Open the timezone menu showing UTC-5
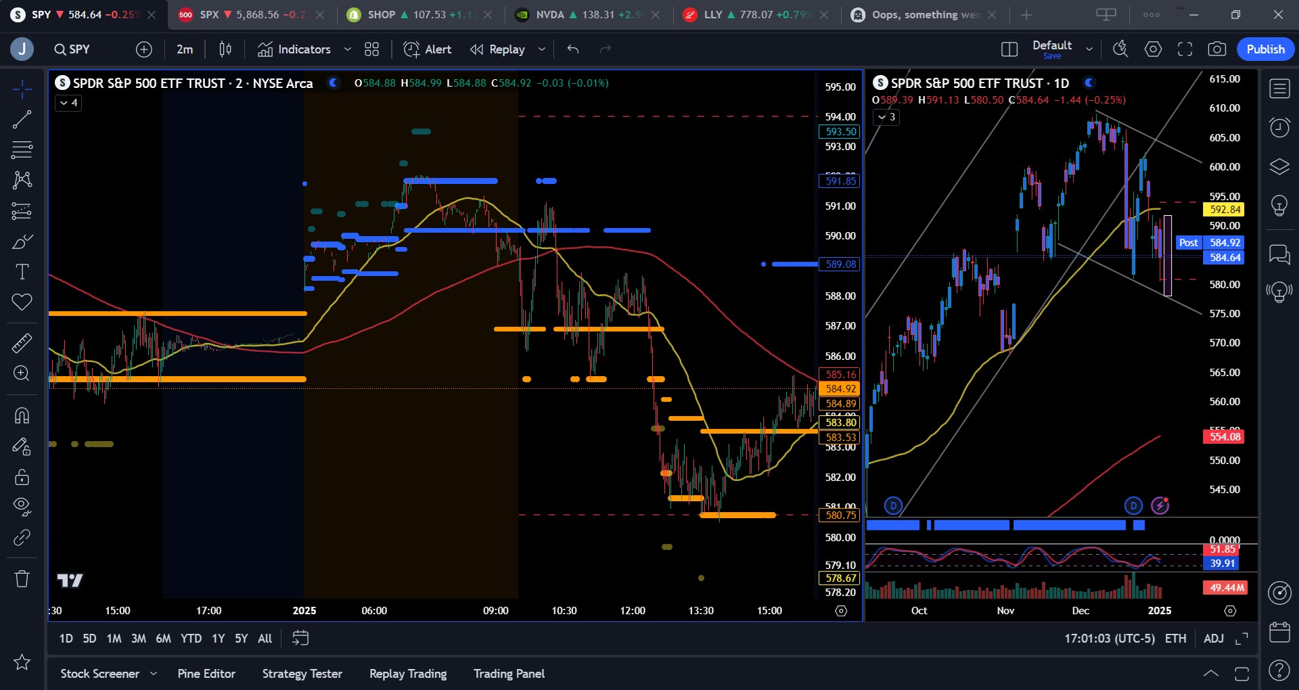This screenshot has height=690, width=1299. point(1110,638)
